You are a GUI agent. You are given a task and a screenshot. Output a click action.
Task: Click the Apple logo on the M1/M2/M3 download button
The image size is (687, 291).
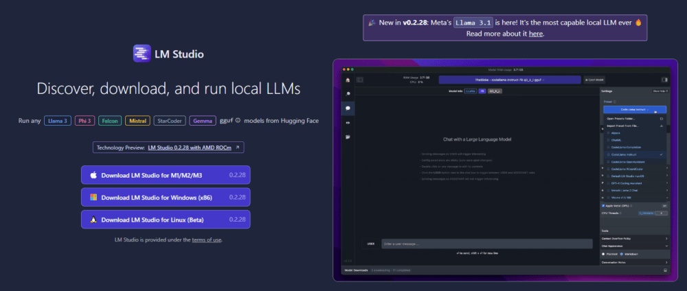pyautogui.click(x=93, y=175)
